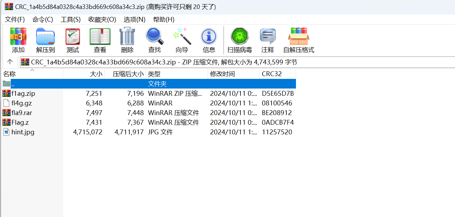Click the JPG 文件 type cell
455x217 pixels.
[160, 132]
